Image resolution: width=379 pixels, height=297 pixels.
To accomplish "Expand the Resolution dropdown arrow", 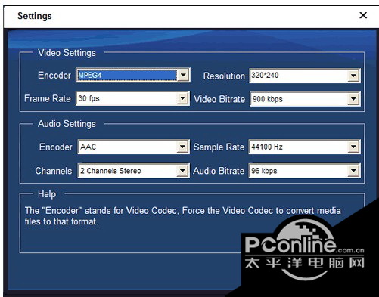I will click(353, 76).
